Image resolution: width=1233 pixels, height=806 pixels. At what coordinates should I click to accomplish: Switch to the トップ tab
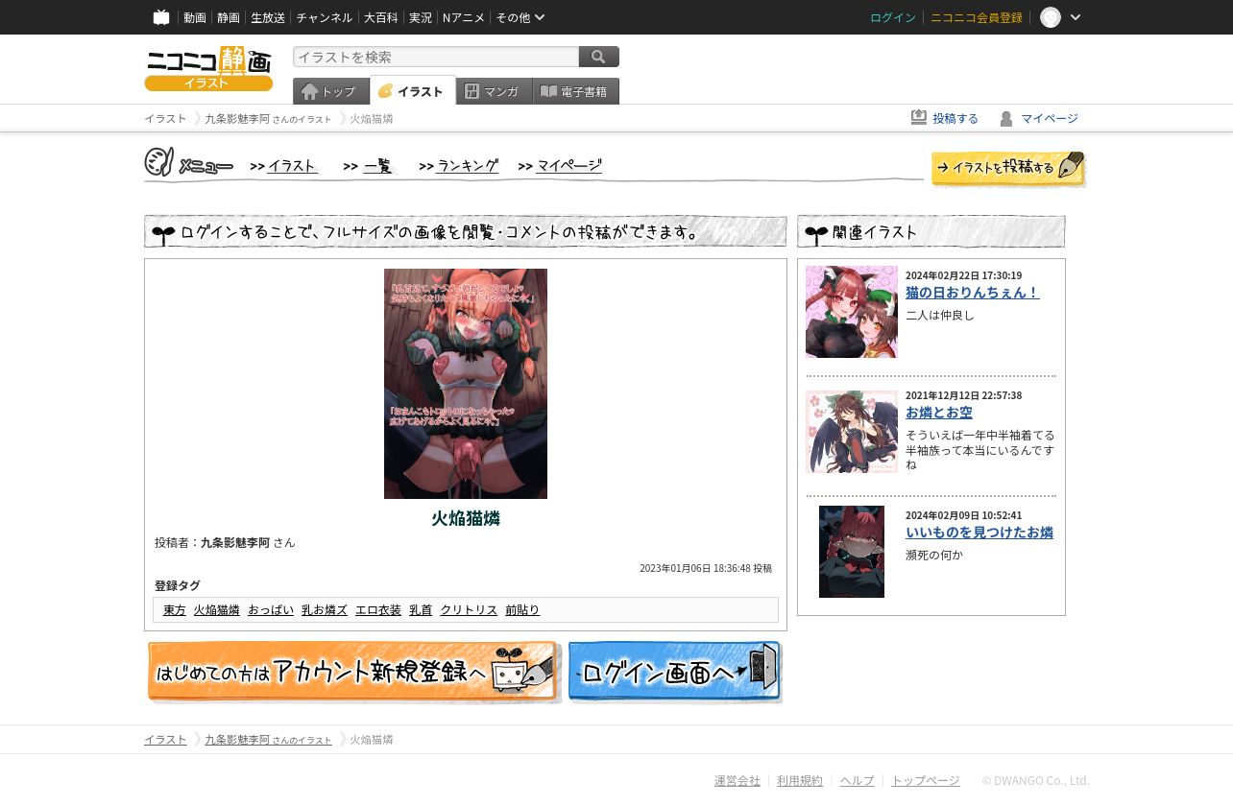(x=330, y=91)
